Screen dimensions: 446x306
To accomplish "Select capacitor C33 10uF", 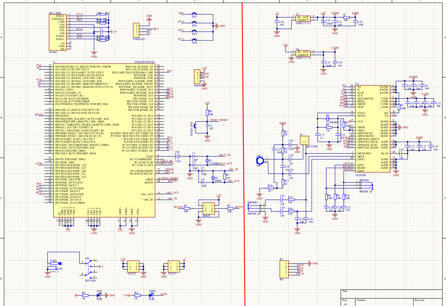I will 323,63.
